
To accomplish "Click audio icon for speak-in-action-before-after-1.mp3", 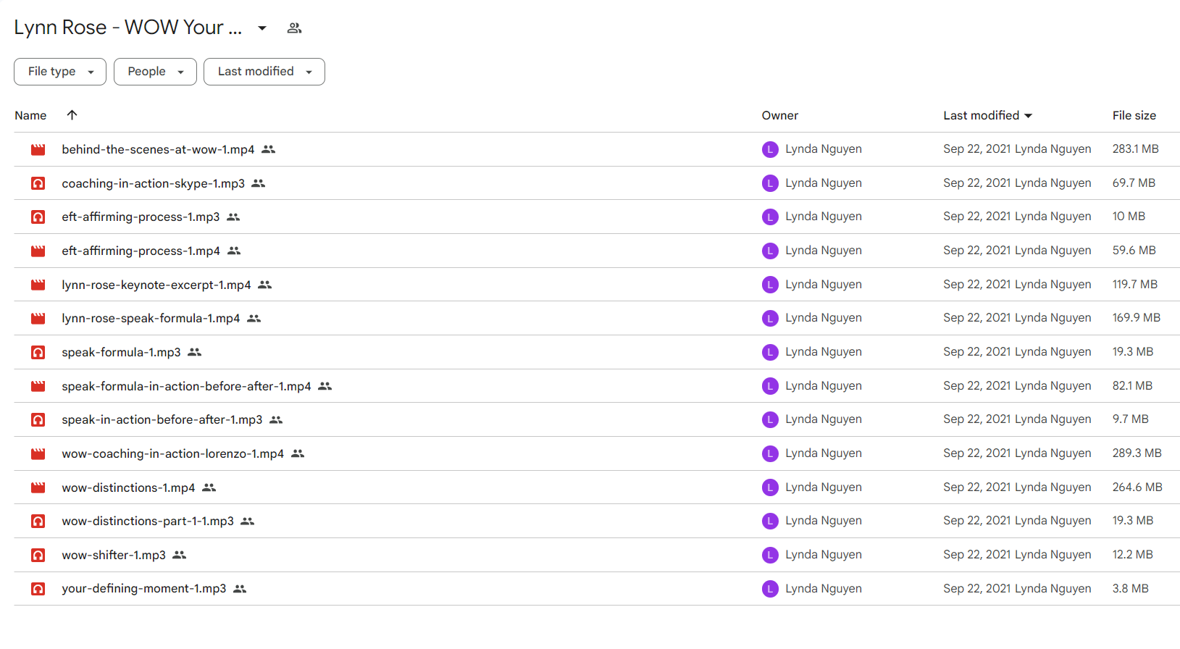I will coord(38,419).
